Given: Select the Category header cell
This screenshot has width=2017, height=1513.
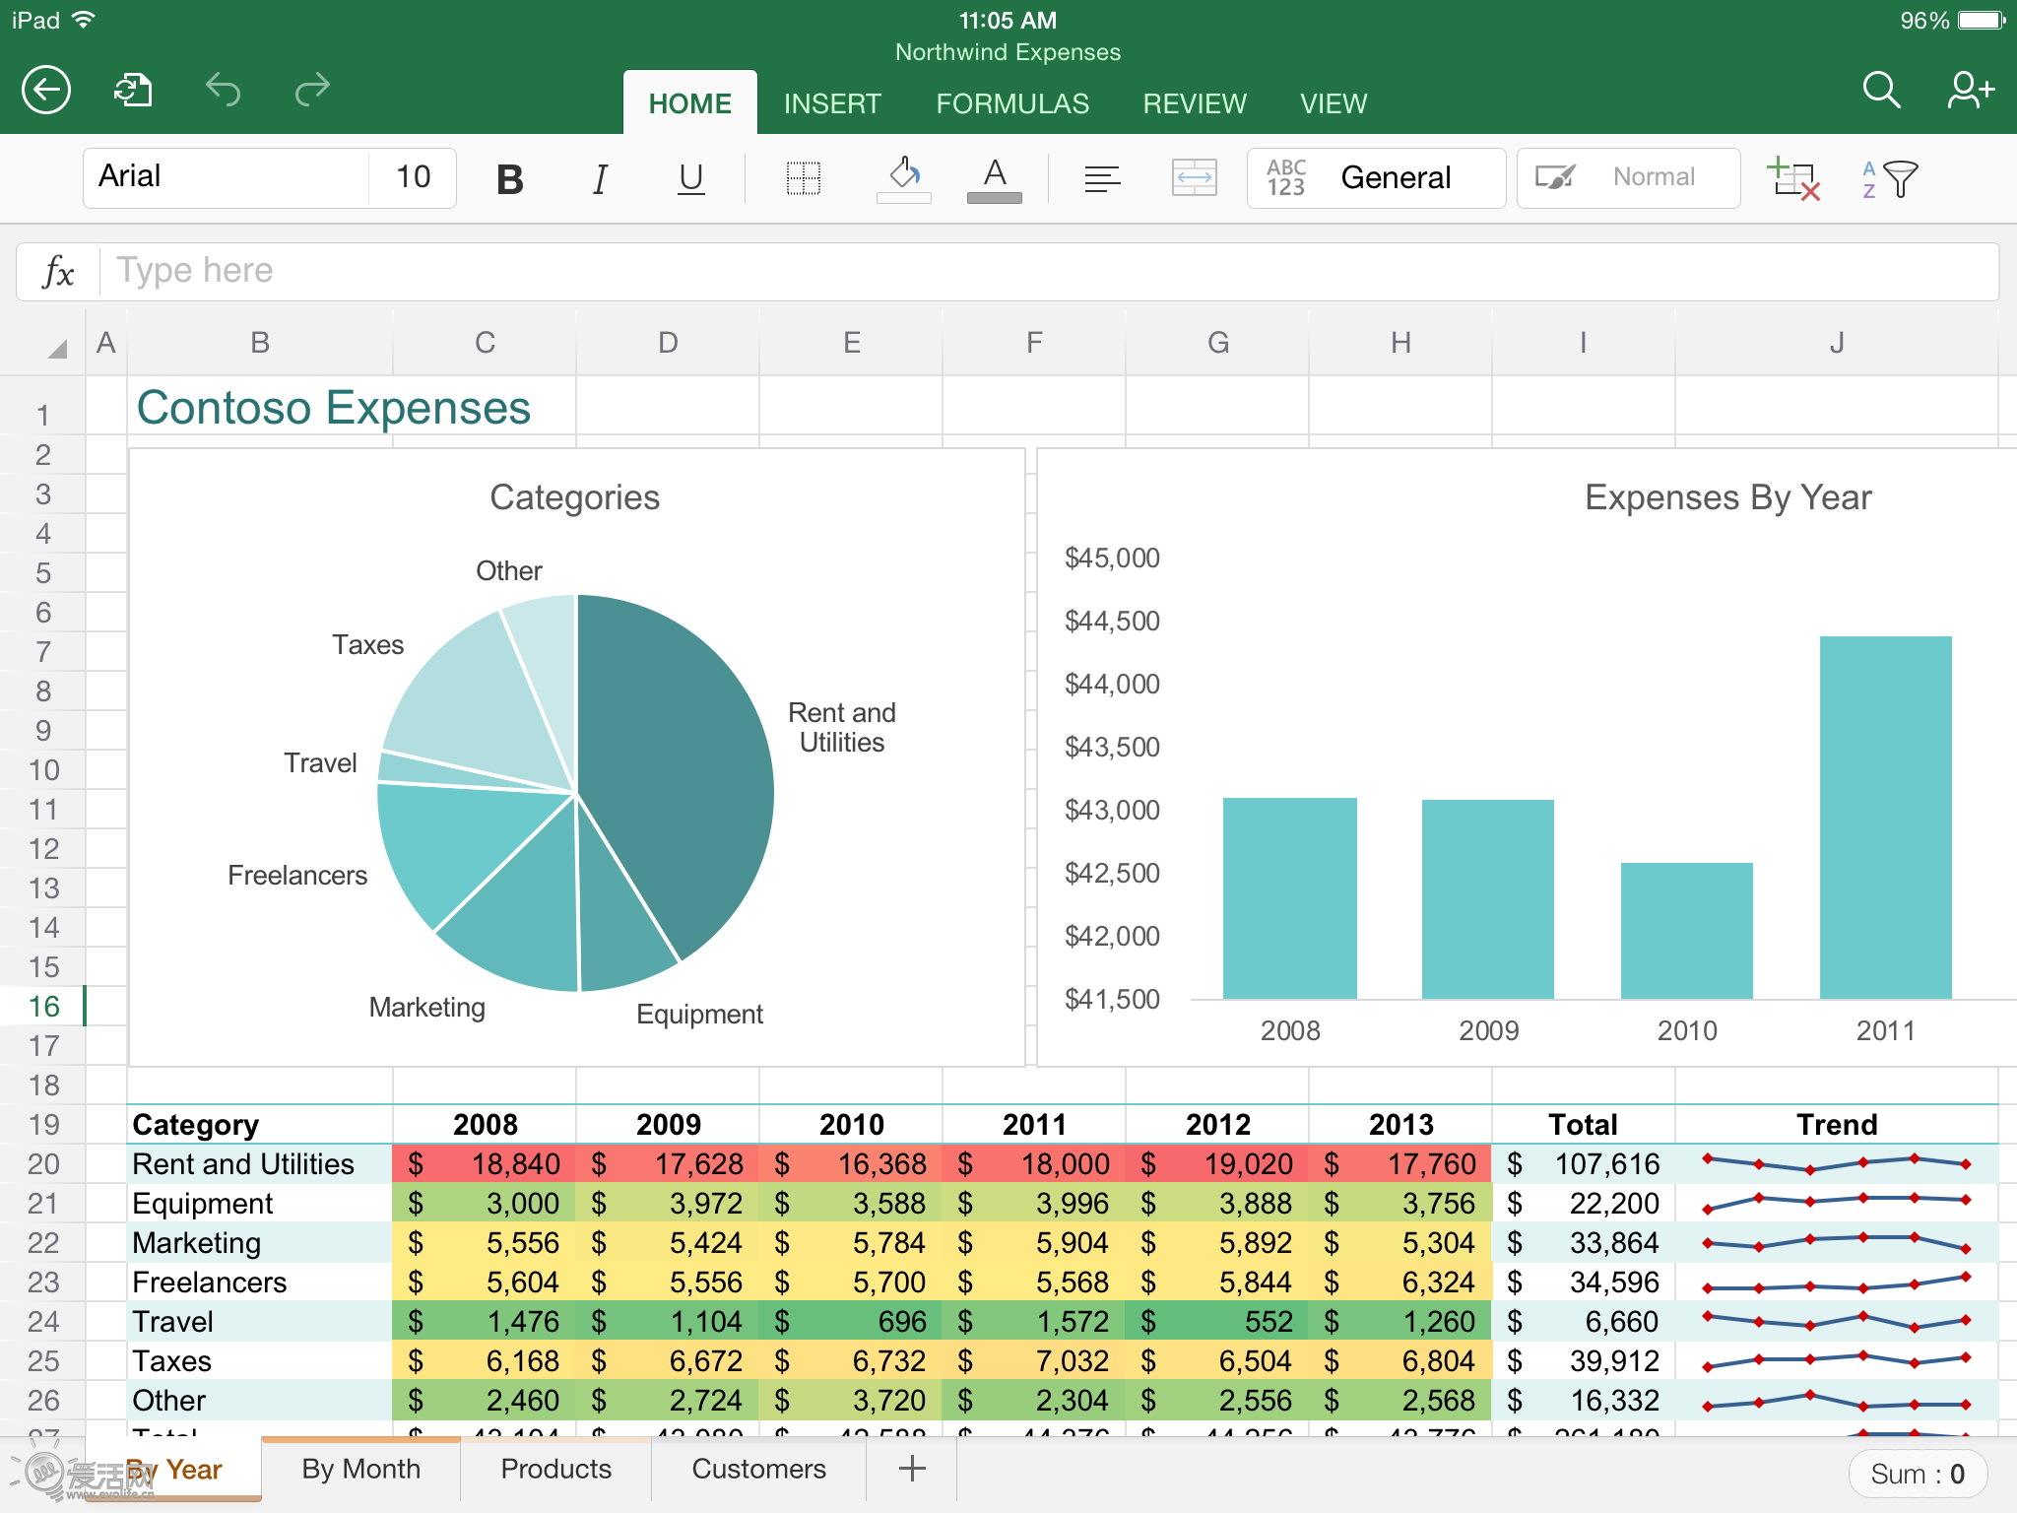Looking at the screenshot, I should pyautogui.click(x=260, y=1124).
